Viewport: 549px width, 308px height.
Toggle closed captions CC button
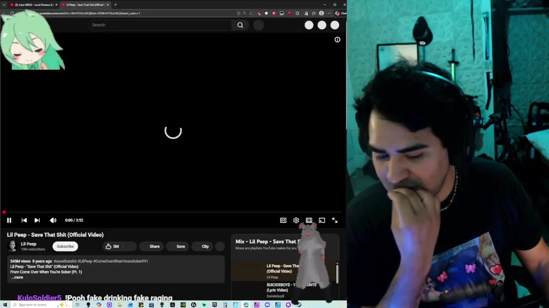pyautogui.click(x=283, y=220)
